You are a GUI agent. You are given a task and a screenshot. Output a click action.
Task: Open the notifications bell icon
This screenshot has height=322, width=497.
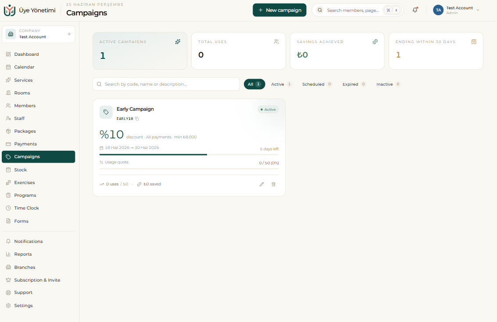415,10
